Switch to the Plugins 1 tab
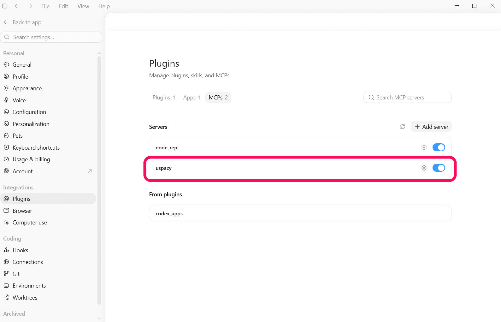Image resolution: width=501 pixels, height=322 pixels. point(164,98)
